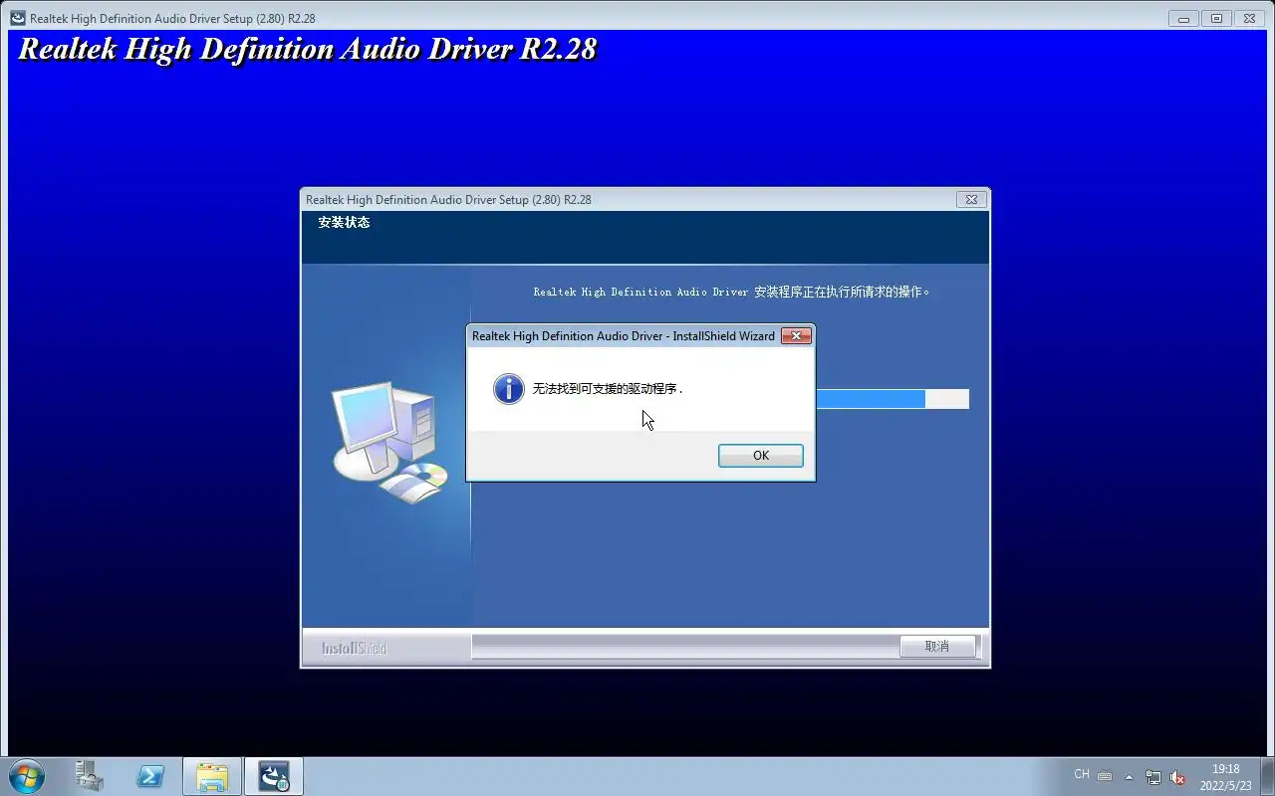Click the 安装状态 heading text
This screenshot has height=796, width=1275.
[344, 222]
